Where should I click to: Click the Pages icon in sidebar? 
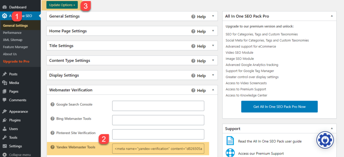click(5, 91)
